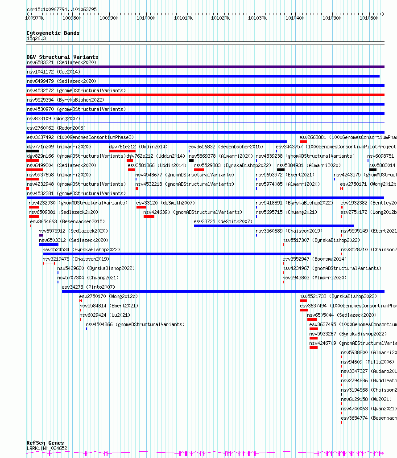Click nsv4530970 (gnomADStructuralVariants) label

[76, 109]
